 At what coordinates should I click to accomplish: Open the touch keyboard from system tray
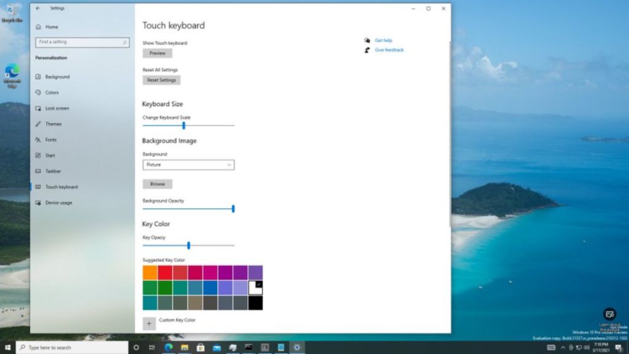551,348
